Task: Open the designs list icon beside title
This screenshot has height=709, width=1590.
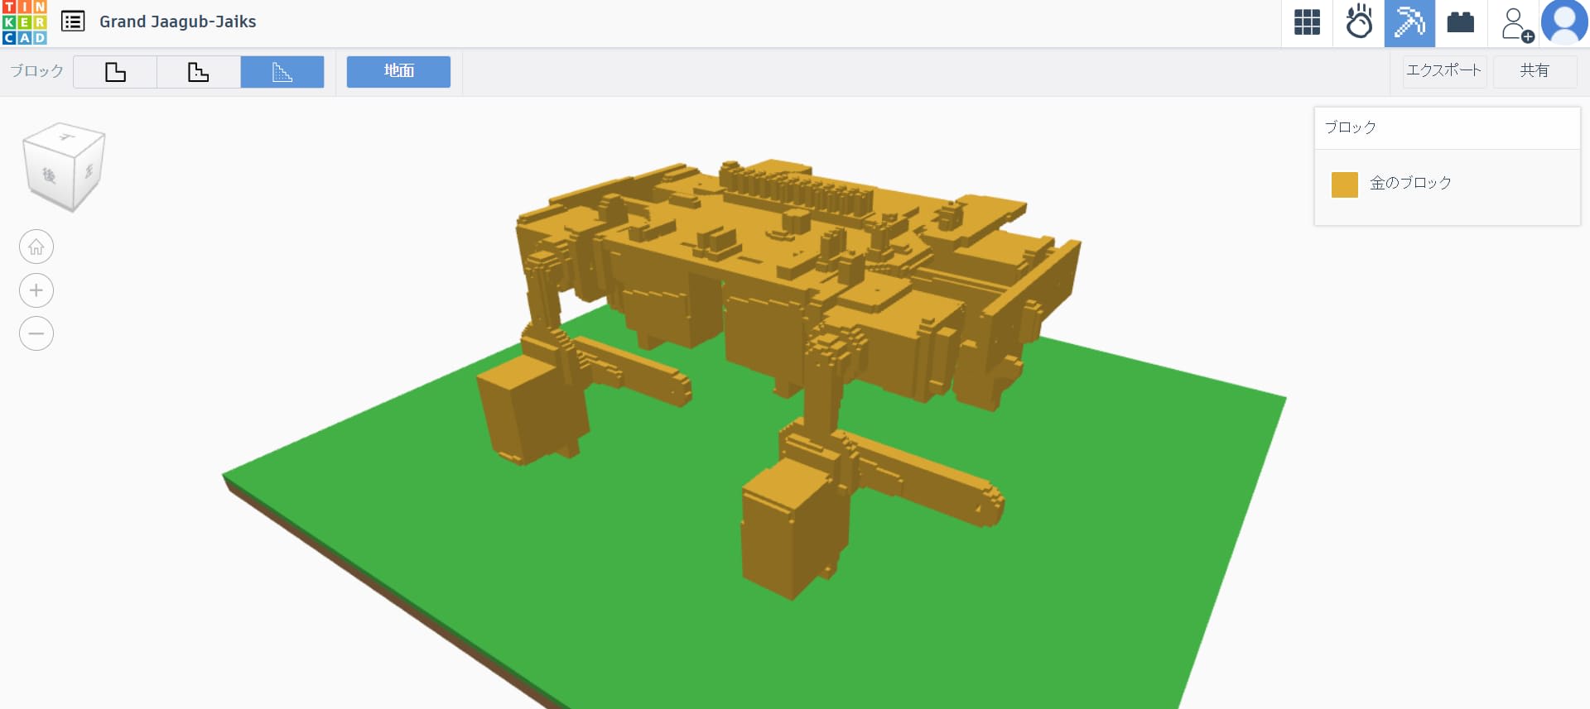Action: pyautogui.click(x=73, y=22)
